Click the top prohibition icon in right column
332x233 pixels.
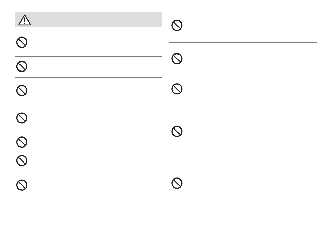(x=177, y=25)
